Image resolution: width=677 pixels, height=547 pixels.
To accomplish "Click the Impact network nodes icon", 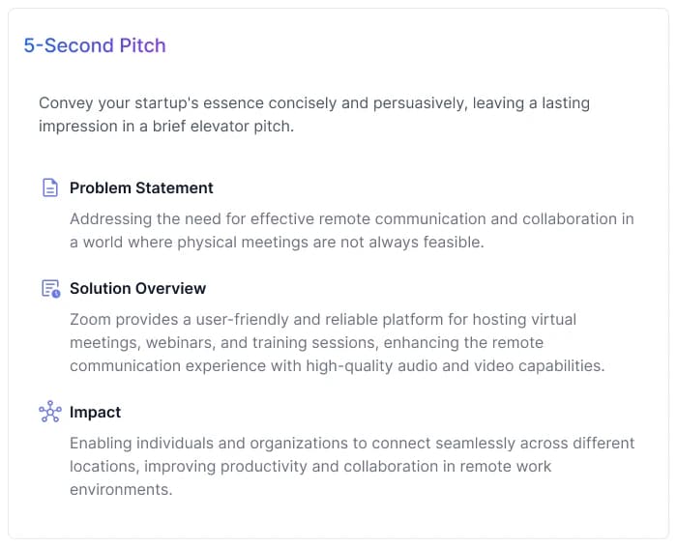I will click(x=50, y=411).
